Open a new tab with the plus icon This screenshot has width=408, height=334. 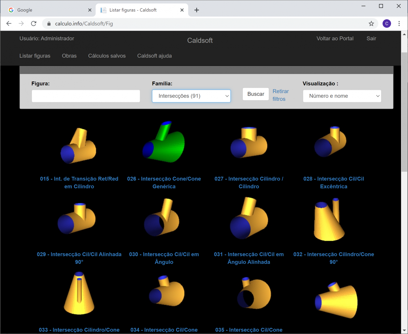197,10
